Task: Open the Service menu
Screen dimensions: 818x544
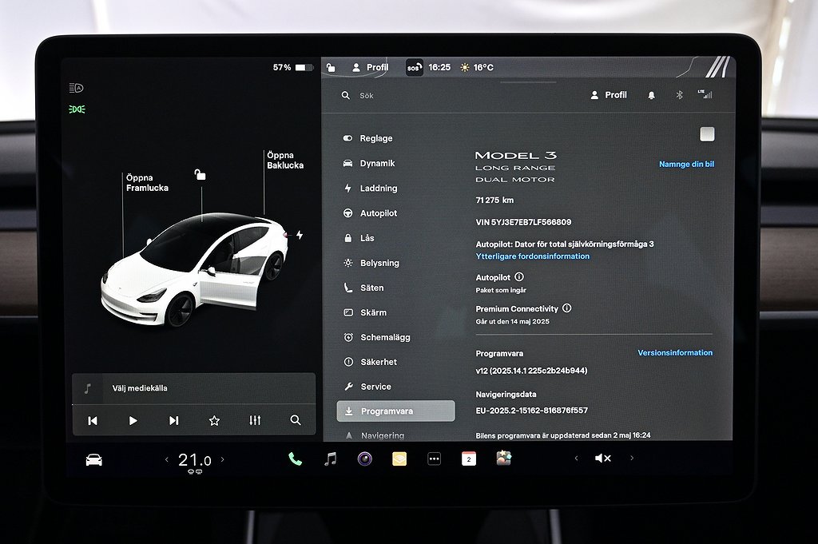Action: [367, 387]
